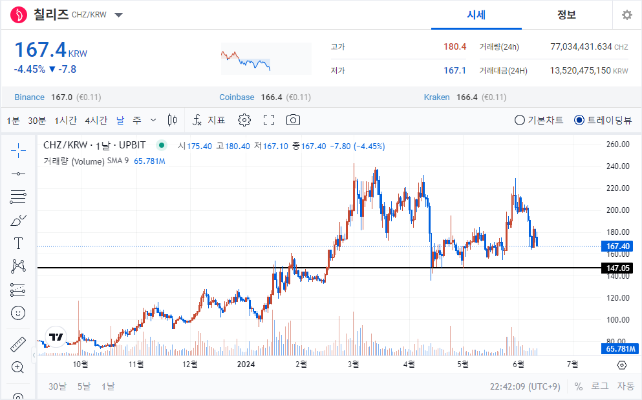Expand more time intervals chevron

coord(153,120)
